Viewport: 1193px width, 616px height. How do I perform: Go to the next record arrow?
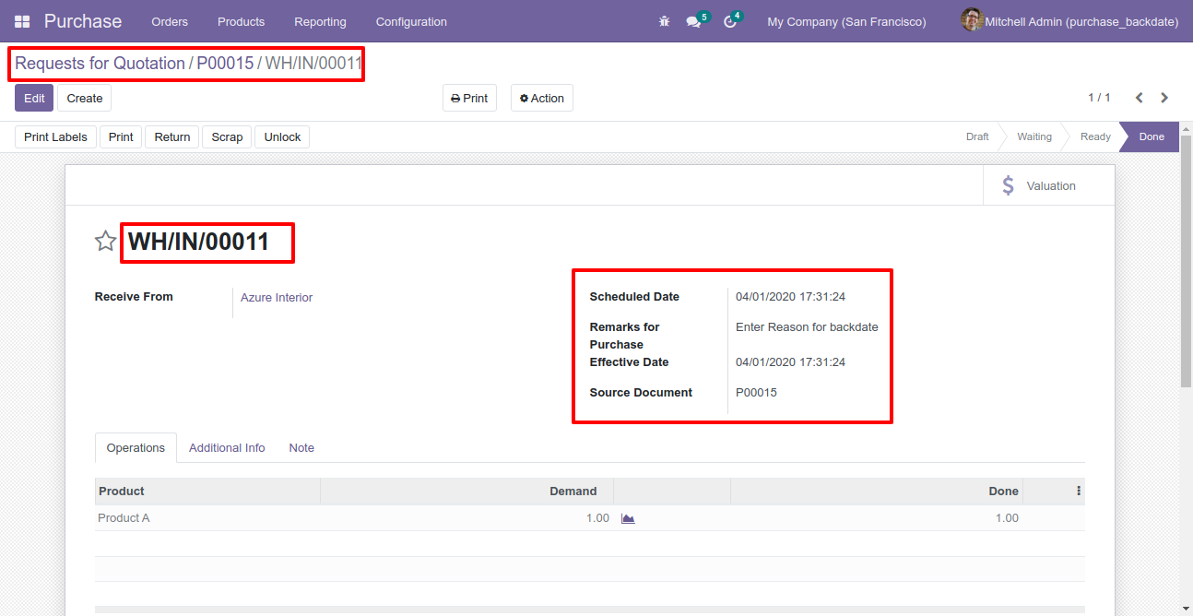pyautogui.click(x=1164, y=98)
